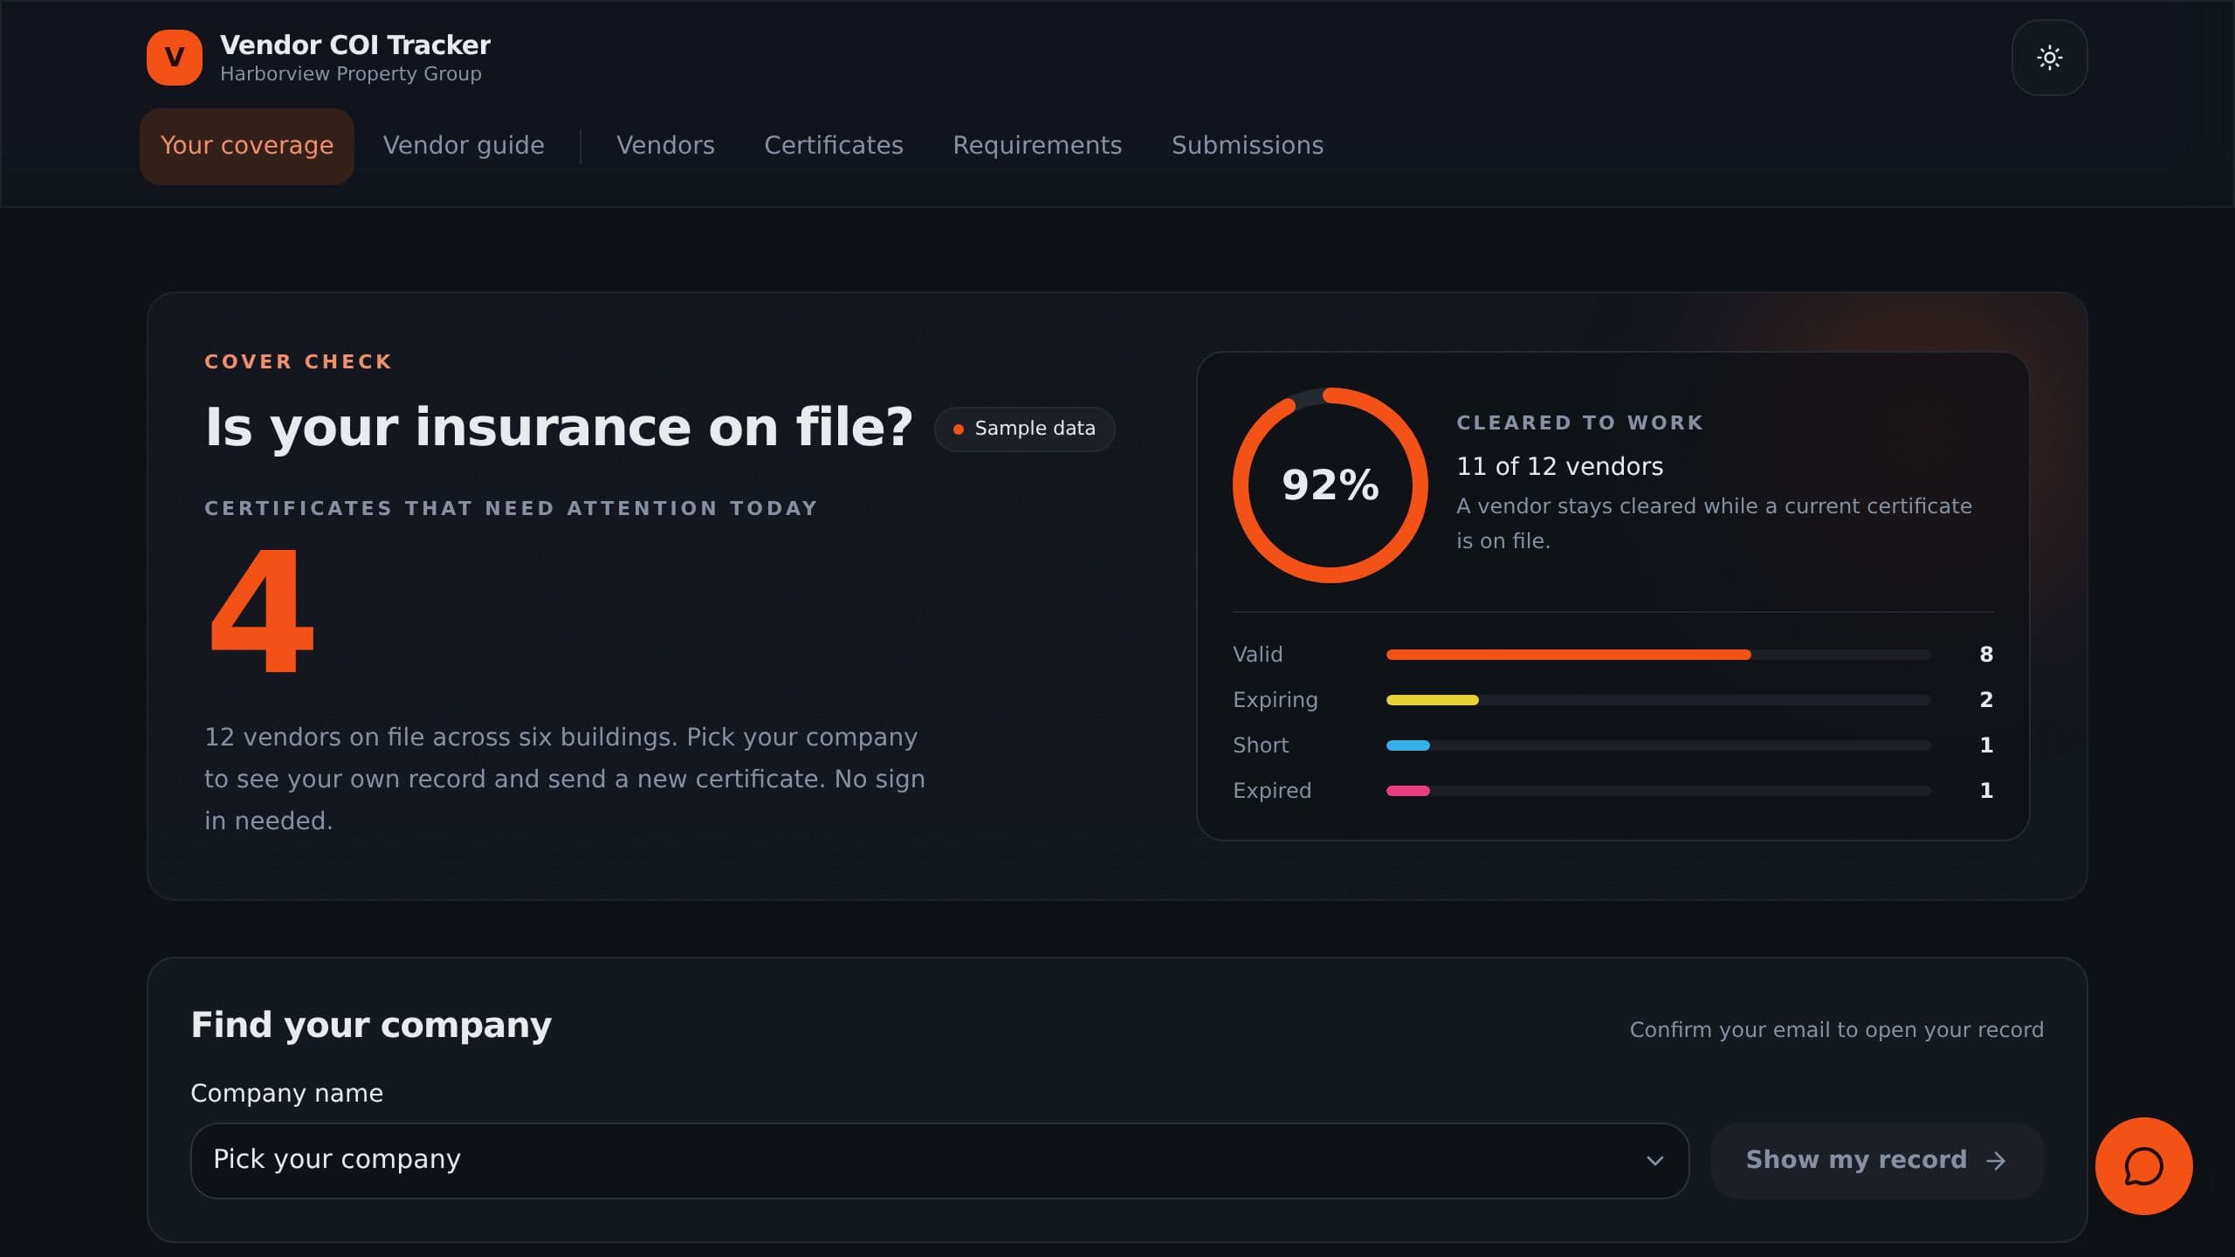Click 'Confirm your email to open your record'

pyautogui.click(x=1836, y=1030)
